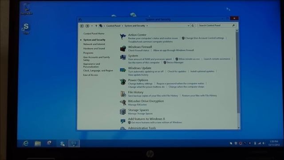Click the battery tray icon
The width and height of the screenshot is (284, 160).
tap(255, 143)
